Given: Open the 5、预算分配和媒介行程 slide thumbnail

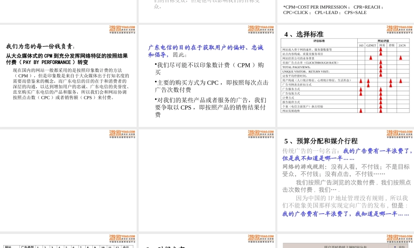Looking at the screenshot, I should pos(346,180).
